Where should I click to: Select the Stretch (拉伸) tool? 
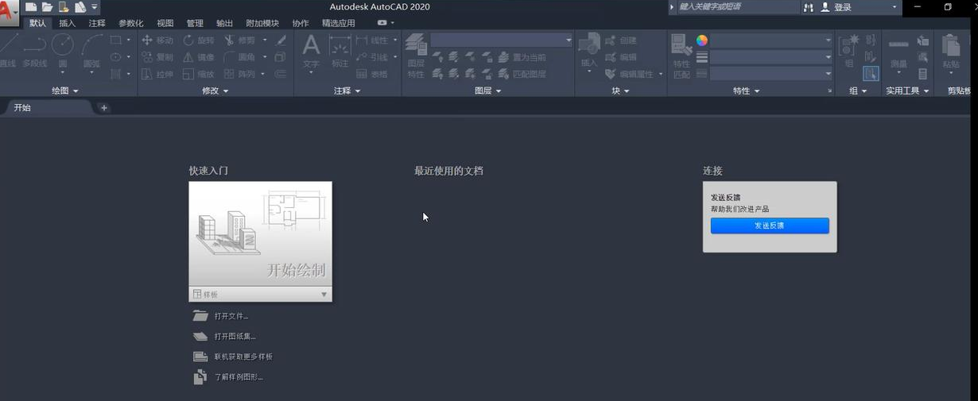point(157,74)
